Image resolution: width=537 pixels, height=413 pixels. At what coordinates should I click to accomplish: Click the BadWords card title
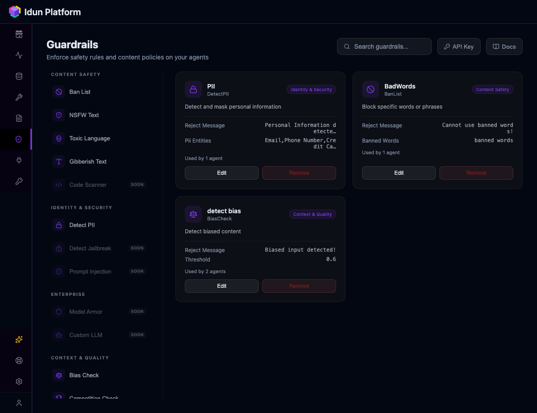tap(400, 86)
